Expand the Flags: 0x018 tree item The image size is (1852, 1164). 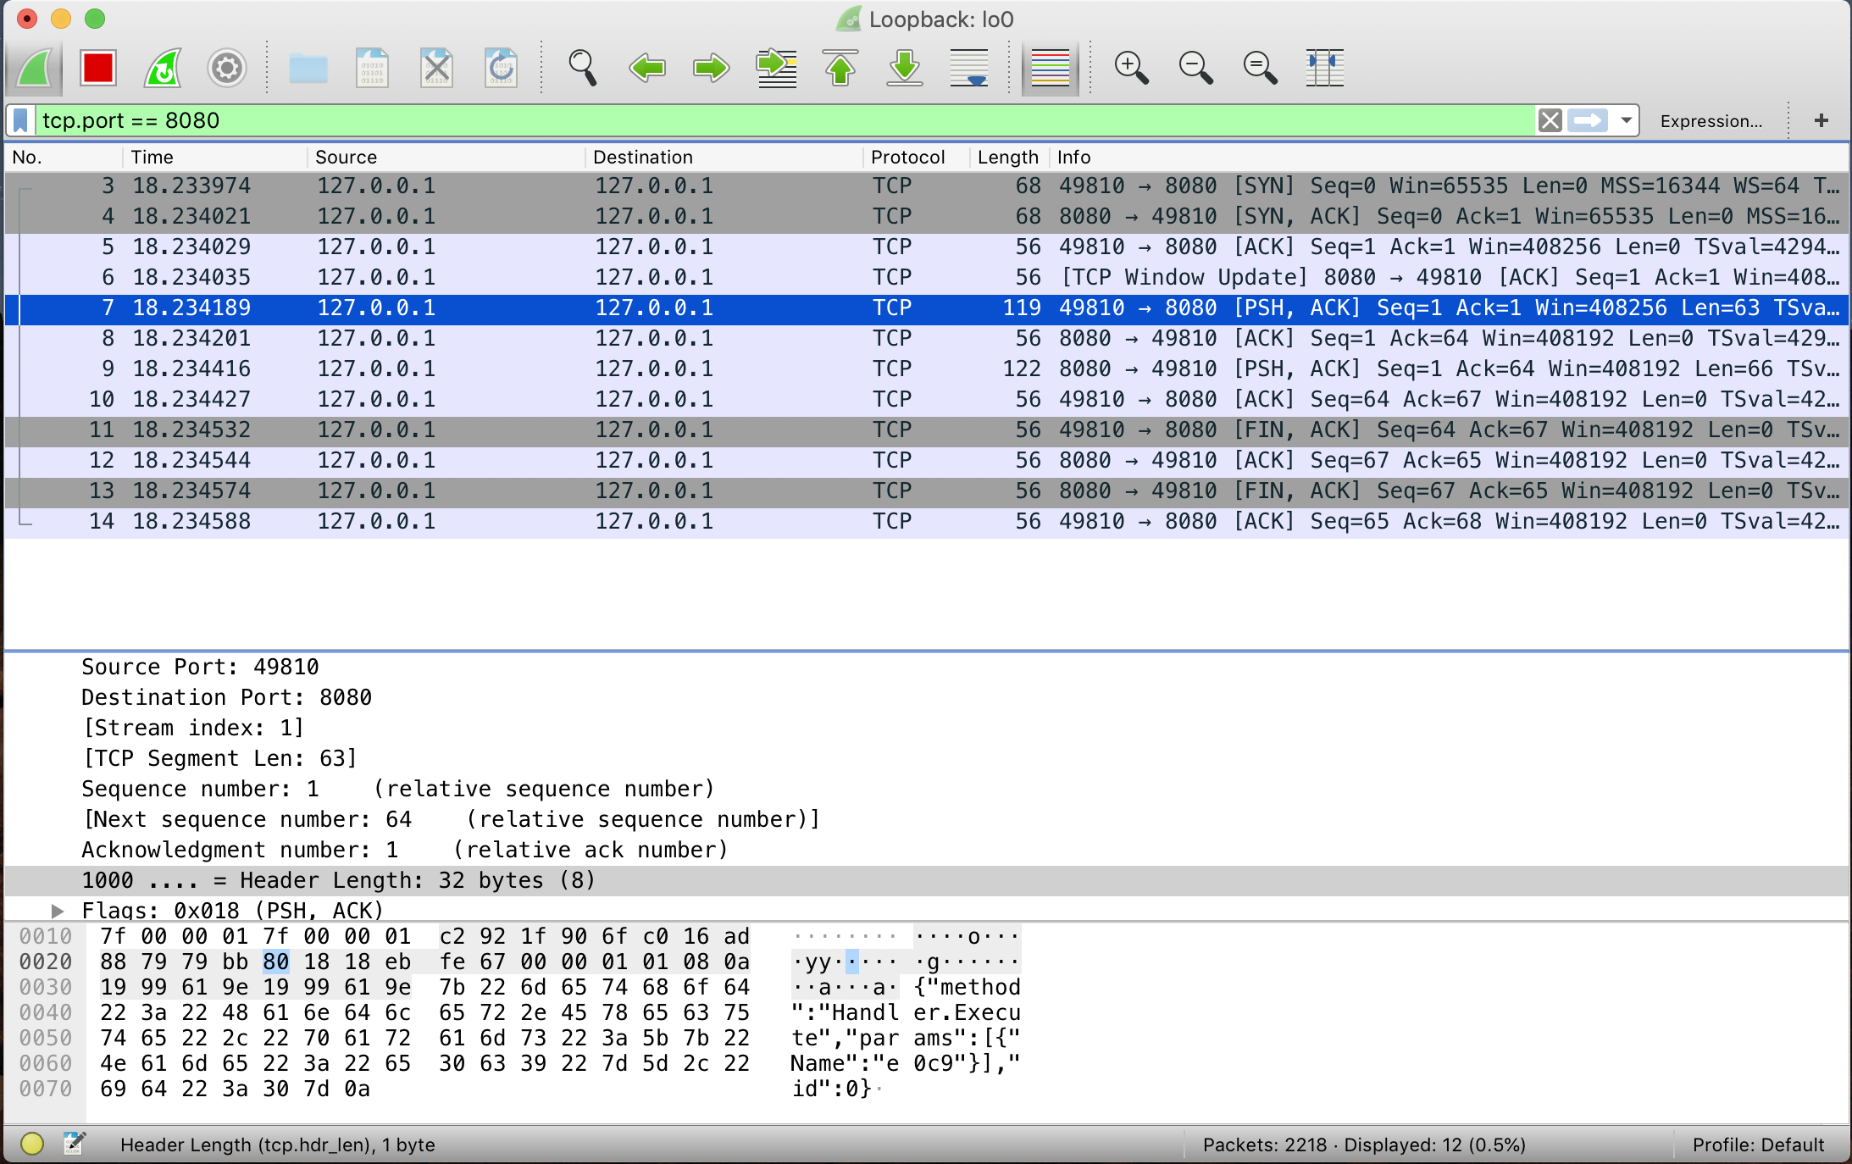[58, 911]
